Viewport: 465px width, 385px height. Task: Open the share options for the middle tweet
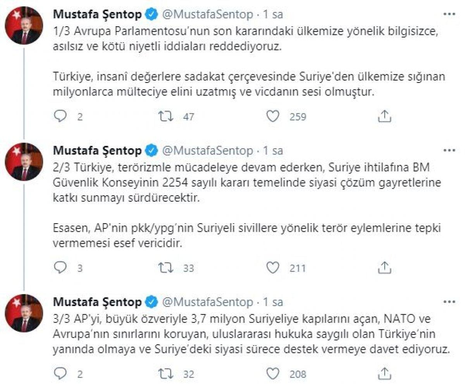[x=384, y=267]
